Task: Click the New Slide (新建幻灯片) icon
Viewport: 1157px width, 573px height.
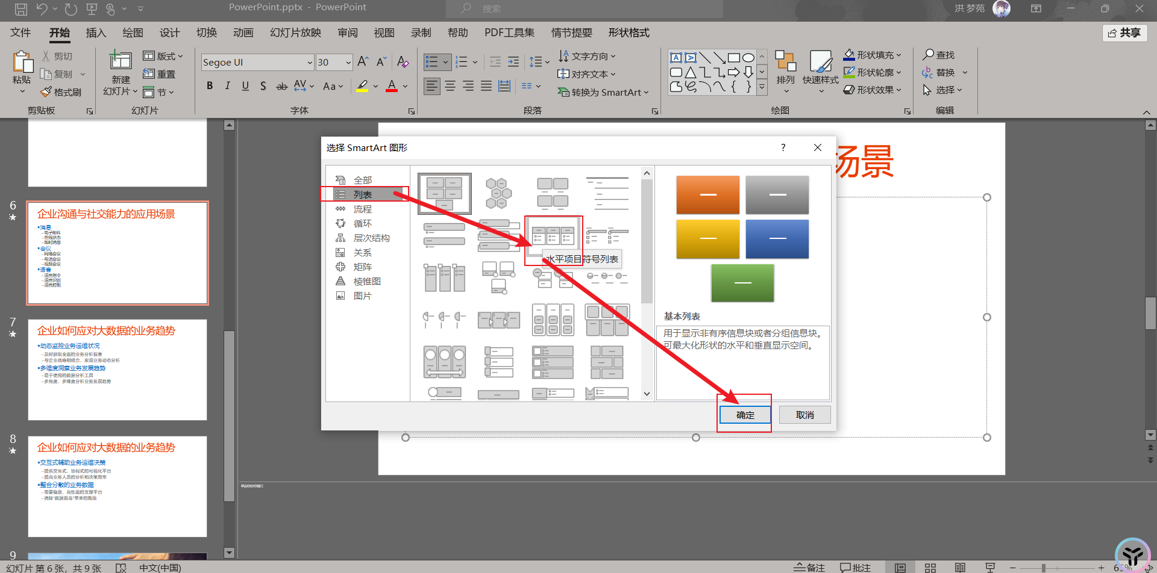Action: pyautogui.click(x=120, y=61)
